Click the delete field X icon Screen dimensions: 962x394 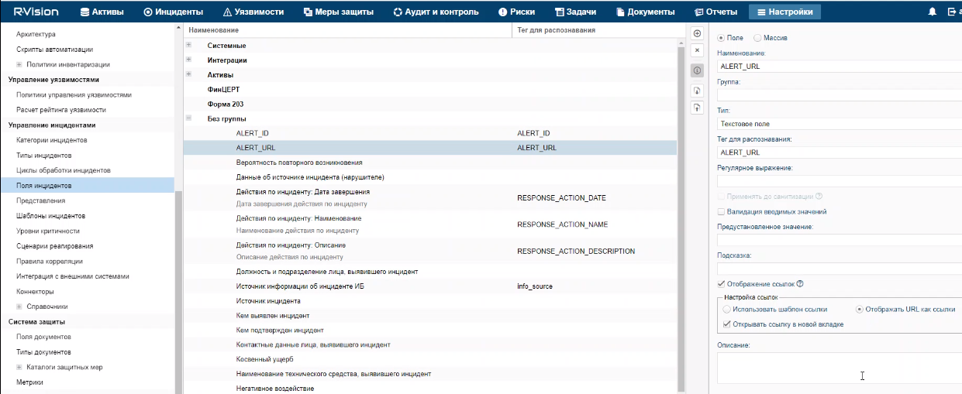point(697,50)
